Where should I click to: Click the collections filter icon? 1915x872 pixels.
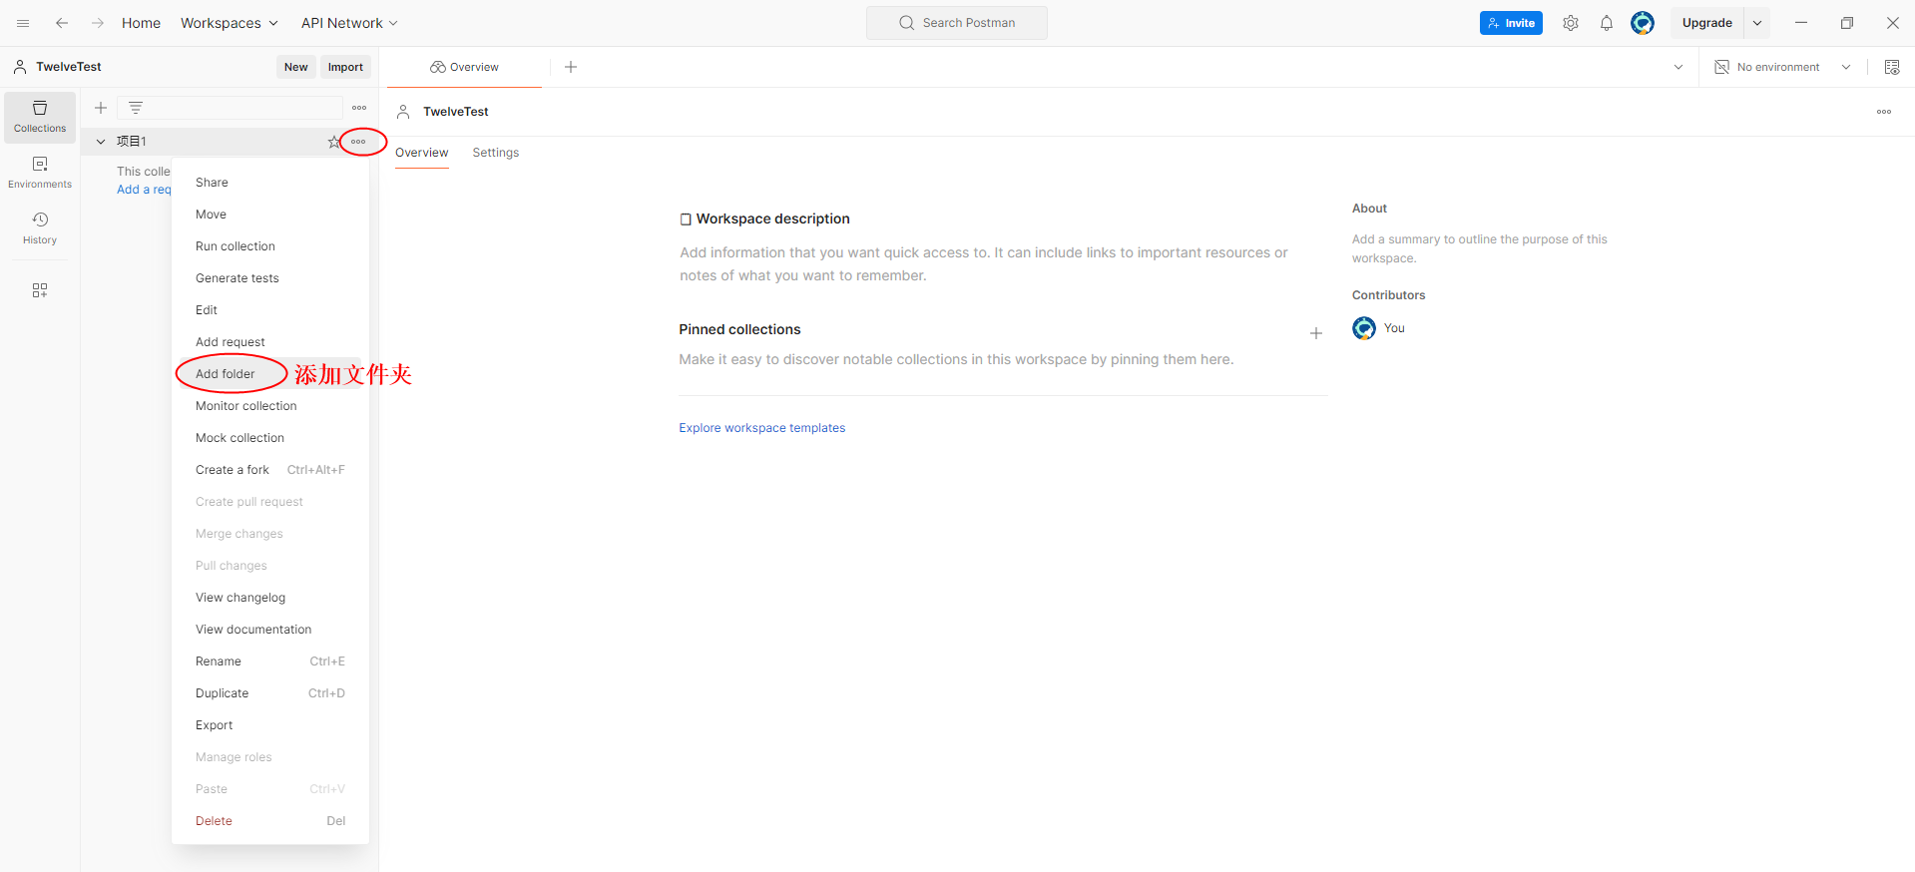coord(136,108)
